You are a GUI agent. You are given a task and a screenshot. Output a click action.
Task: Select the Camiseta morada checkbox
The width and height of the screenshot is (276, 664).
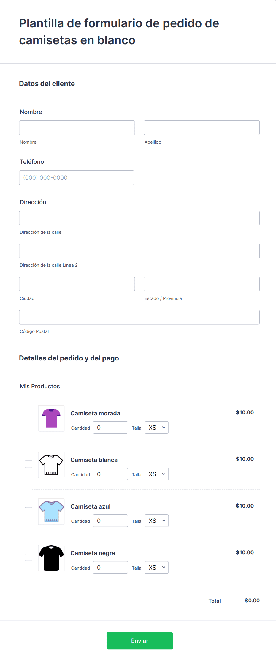(28, 417)
